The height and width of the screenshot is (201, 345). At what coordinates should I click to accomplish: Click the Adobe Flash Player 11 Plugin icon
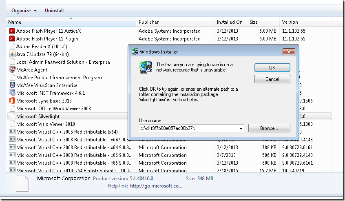click(x=12, y=38)
